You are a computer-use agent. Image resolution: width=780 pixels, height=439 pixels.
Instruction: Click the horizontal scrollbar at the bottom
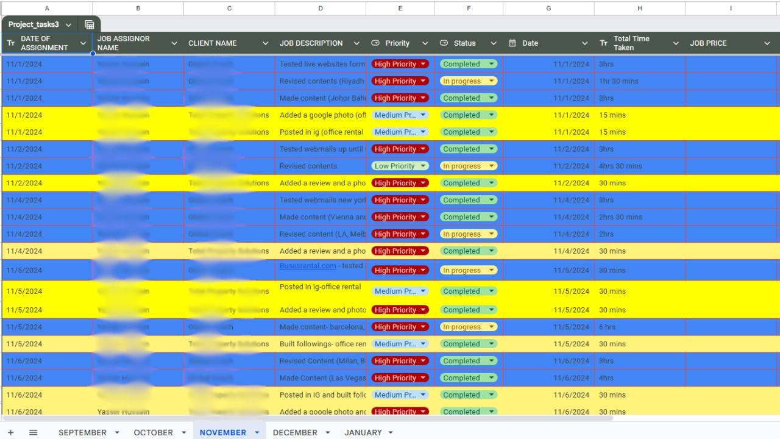[x=308, y=418]
